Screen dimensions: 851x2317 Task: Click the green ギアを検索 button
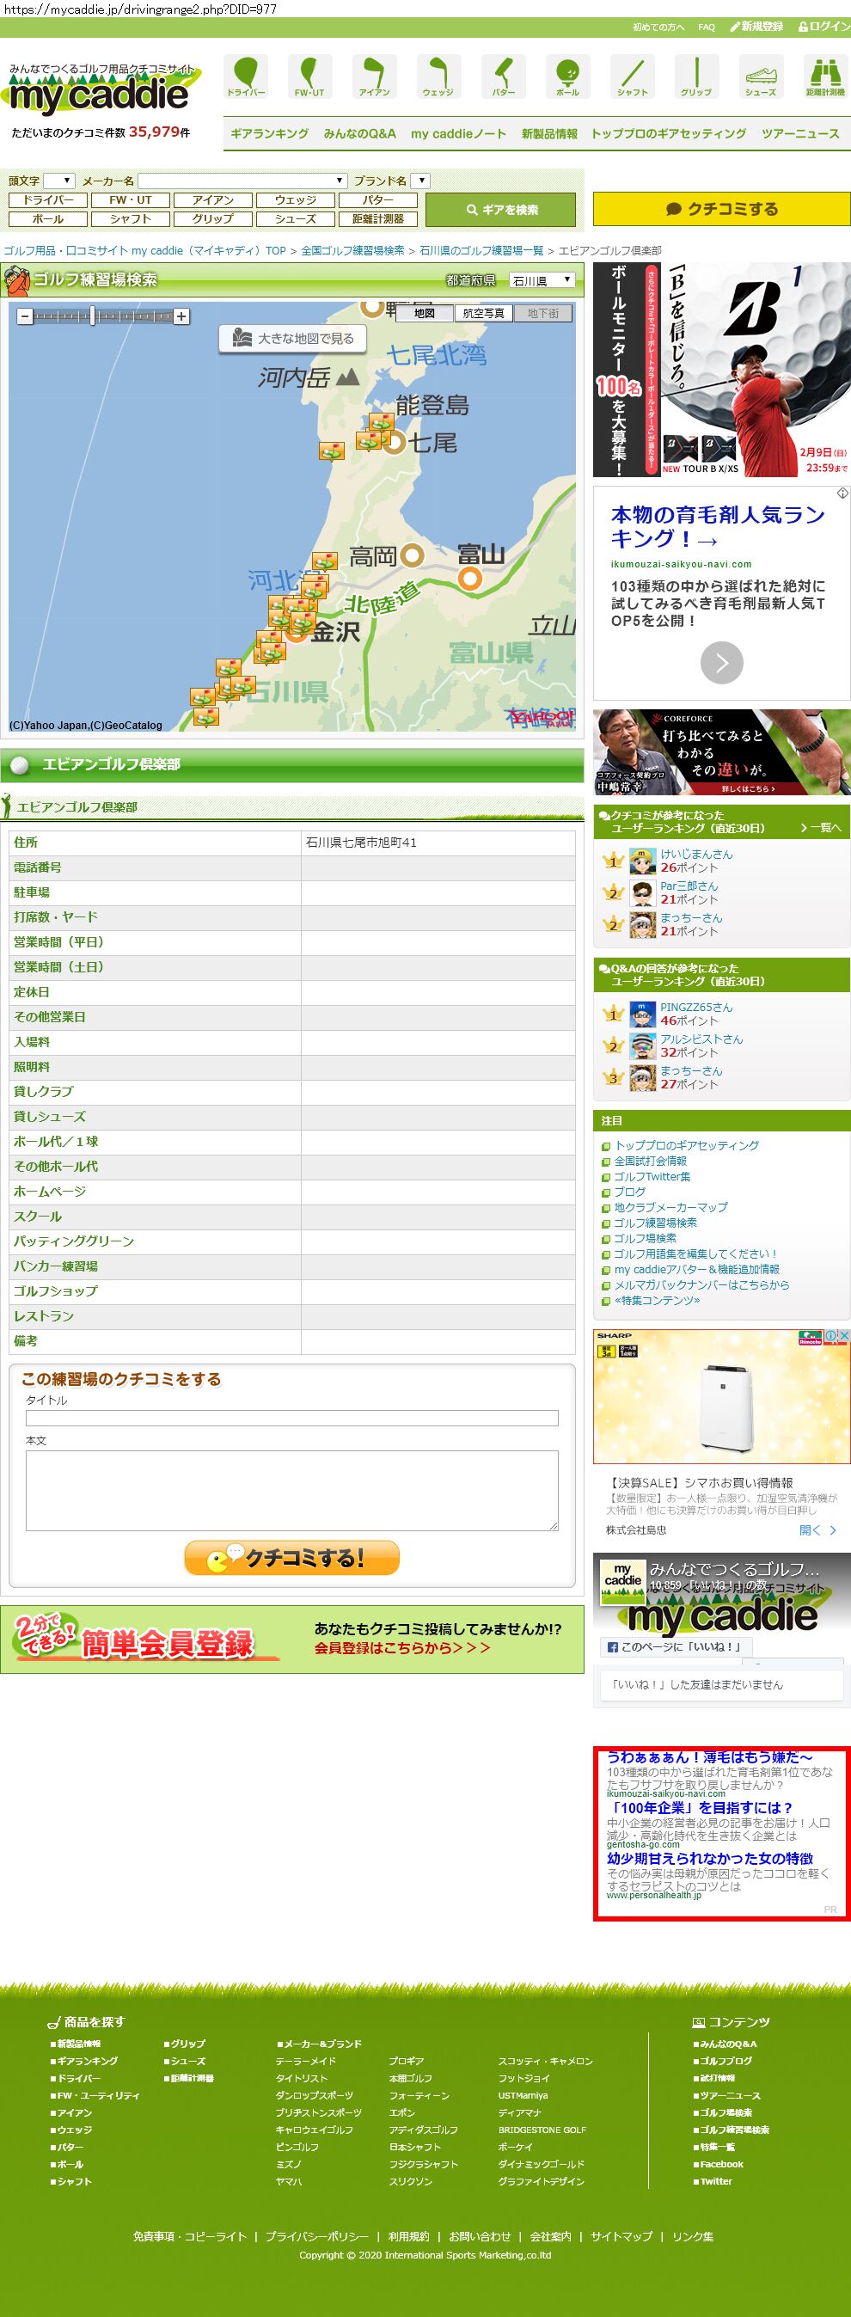[500, 210]
